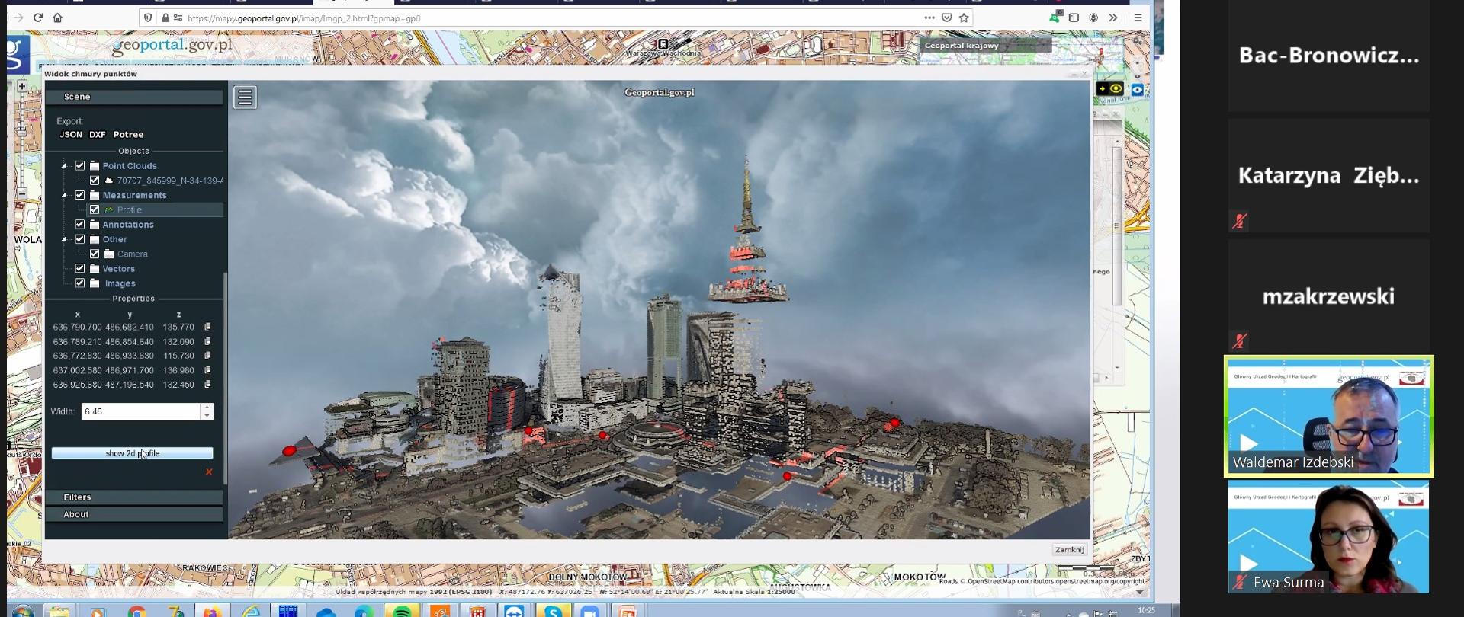
Task: Disable the Images layer checkbox
Action: [80, 283]
